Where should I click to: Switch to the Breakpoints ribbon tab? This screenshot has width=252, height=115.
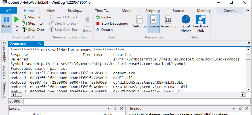tap(75, 11)
